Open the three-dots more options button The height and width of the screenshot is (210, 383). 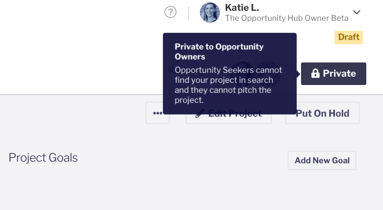coord(158,113)
